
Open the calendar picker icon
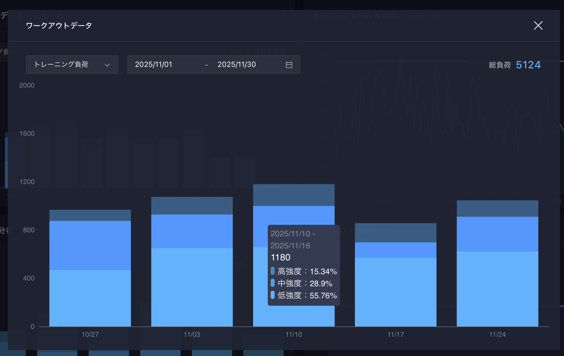click(x=289, y=65)
